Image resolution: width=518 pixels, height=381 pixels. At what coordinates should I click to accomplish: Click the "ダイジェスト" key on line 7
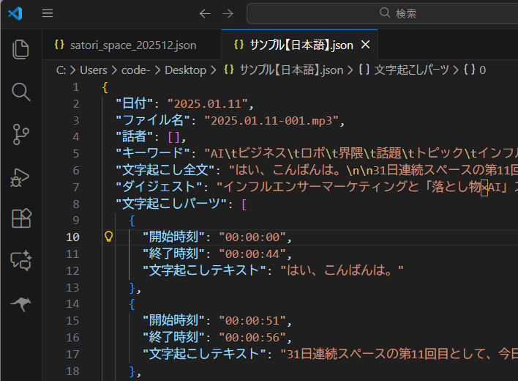[159, 187]
